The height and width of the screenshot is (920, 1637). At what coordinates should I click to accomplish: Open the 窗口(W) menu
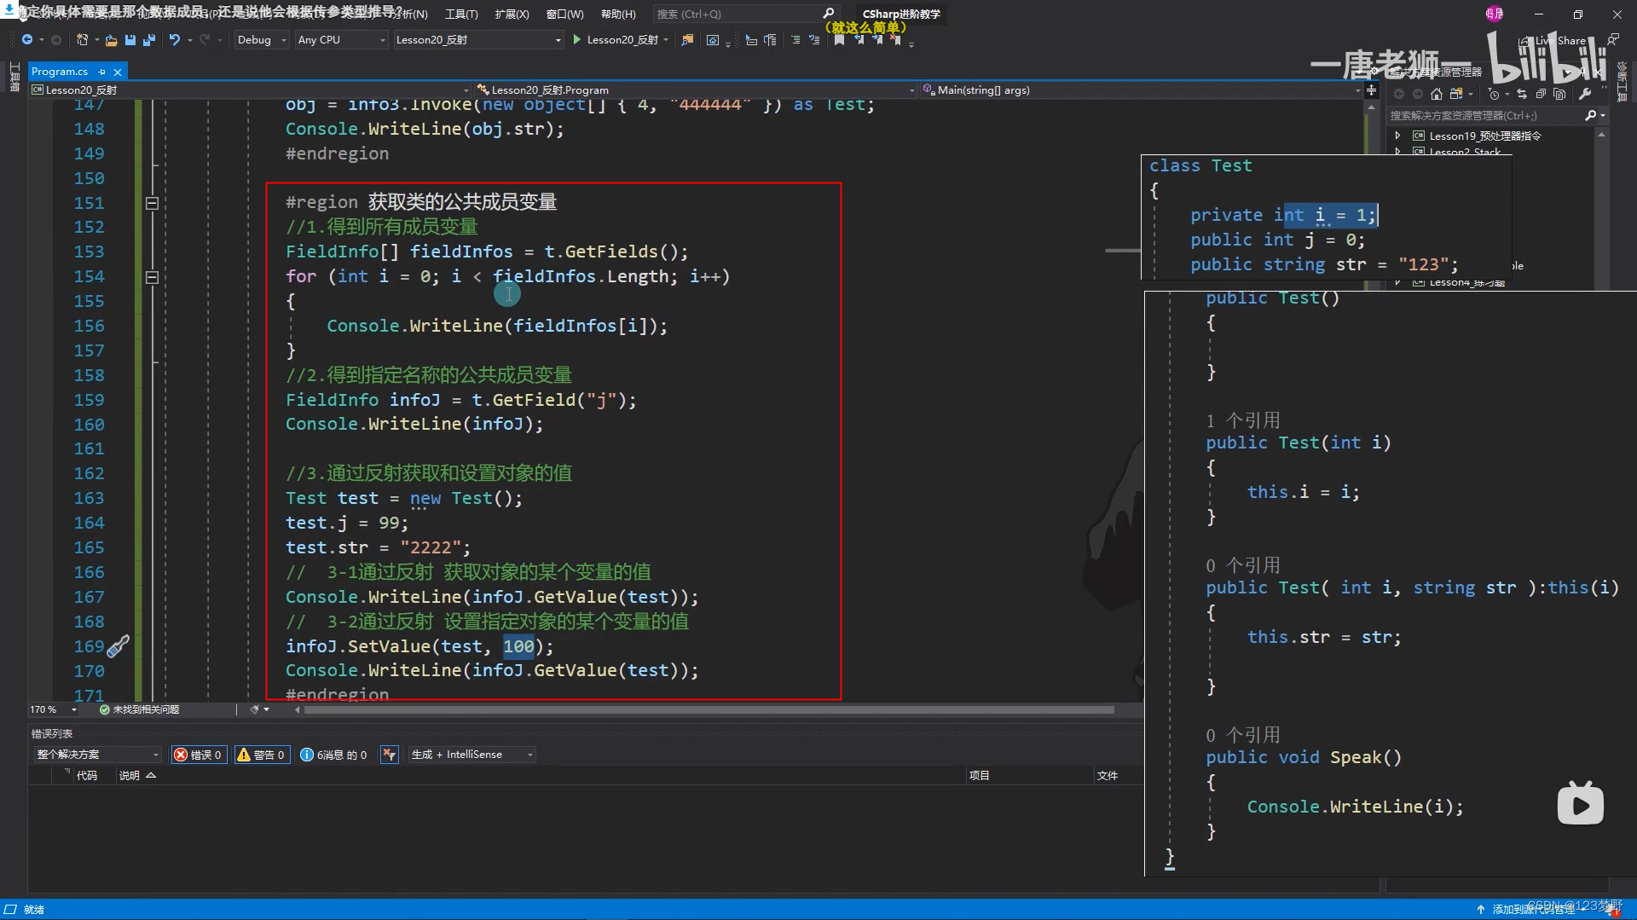(x=564, y=14)
